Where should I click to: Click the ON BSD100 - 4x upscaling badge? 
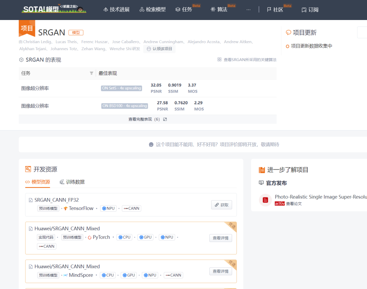click(124, 106)
